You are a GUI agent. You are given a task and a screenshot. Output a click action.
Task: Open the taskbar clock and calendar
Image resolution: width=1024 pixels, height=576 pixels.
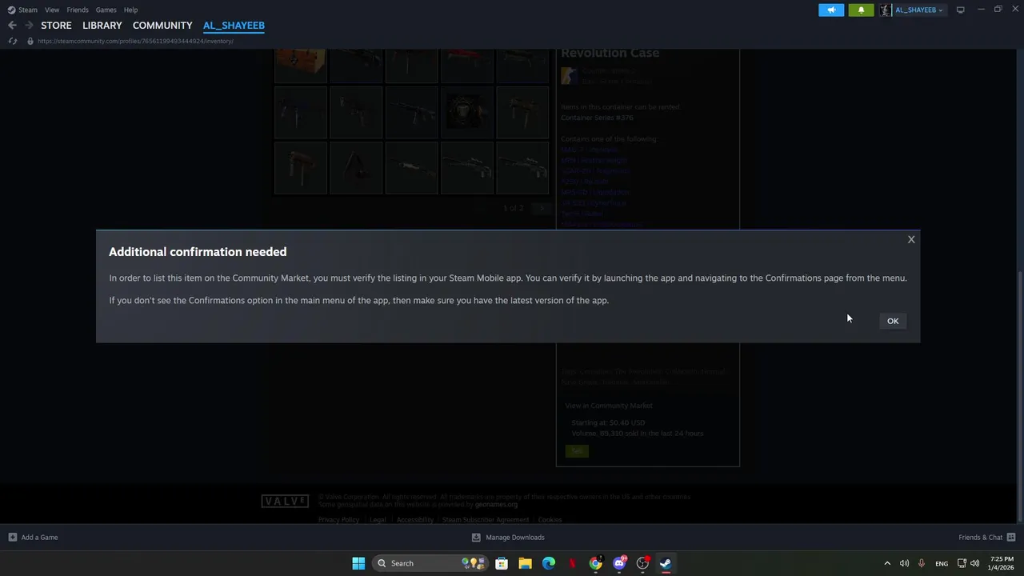(x=1002, y=563)
